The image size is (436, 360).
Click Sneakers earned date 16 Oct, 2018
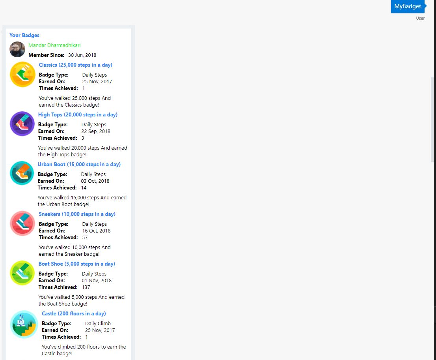pos(96,231)
